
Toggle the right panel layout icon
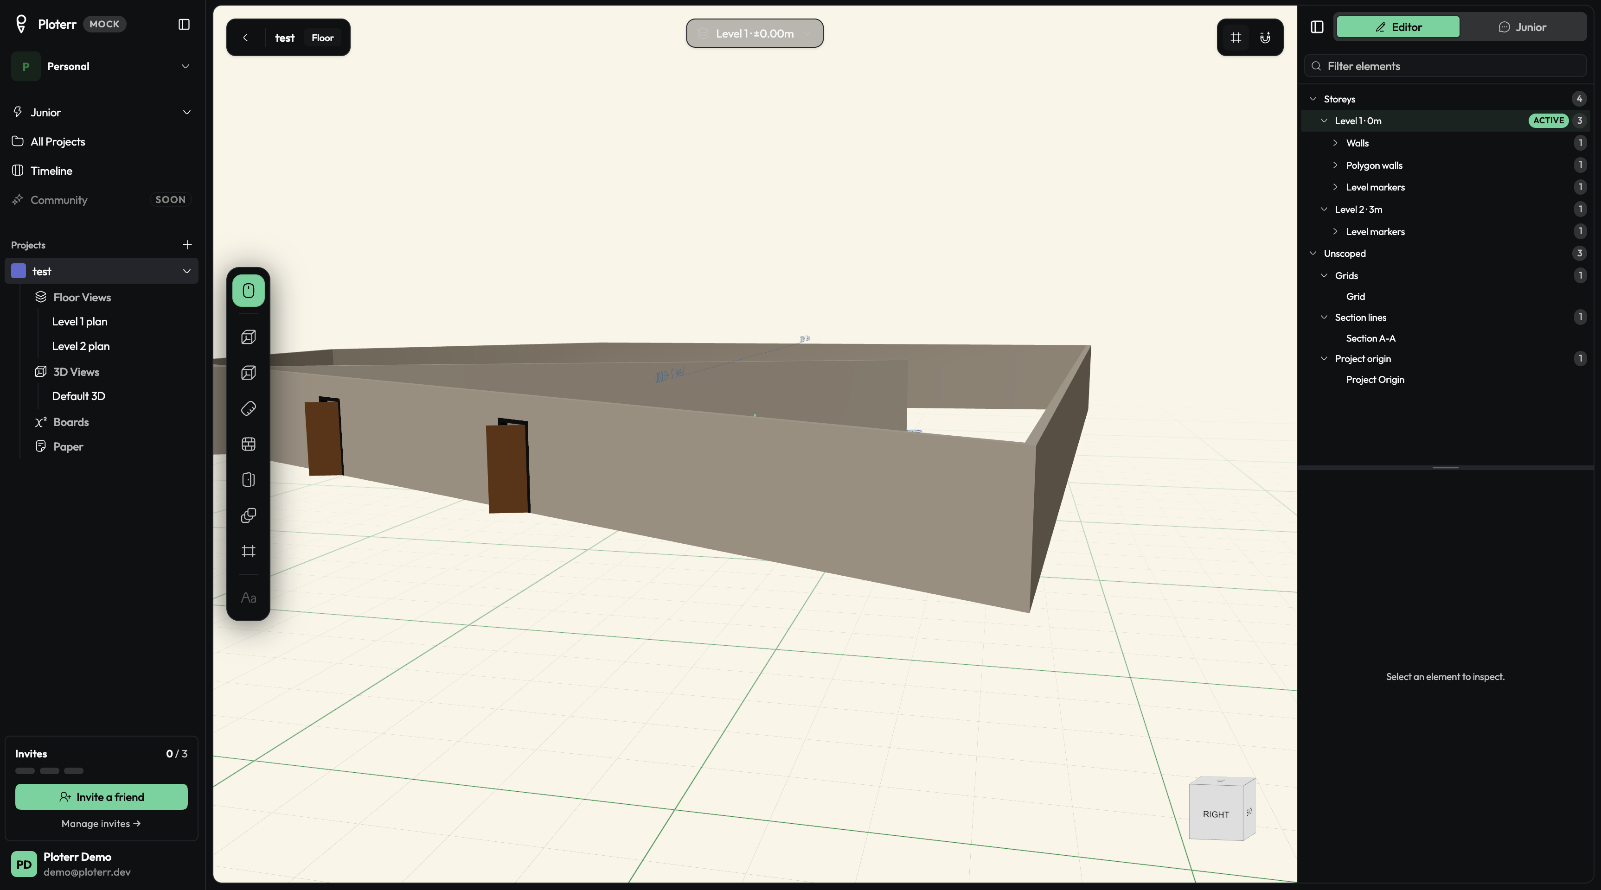click(x=1316, y=27)
